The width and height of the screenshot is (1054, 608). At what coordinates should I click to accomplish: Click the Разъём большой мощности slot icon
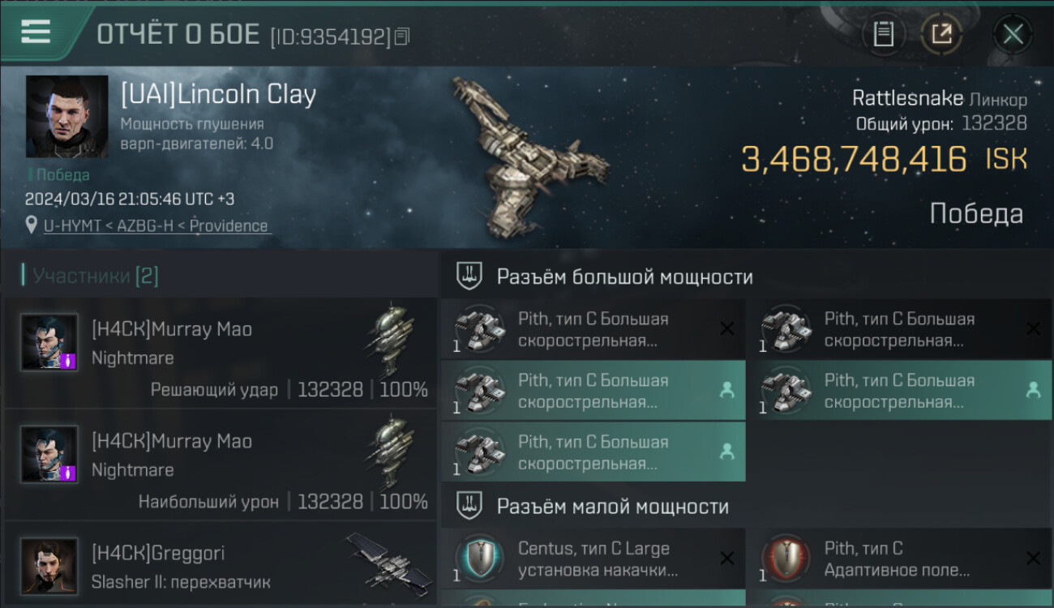click(x=470, y=276)
